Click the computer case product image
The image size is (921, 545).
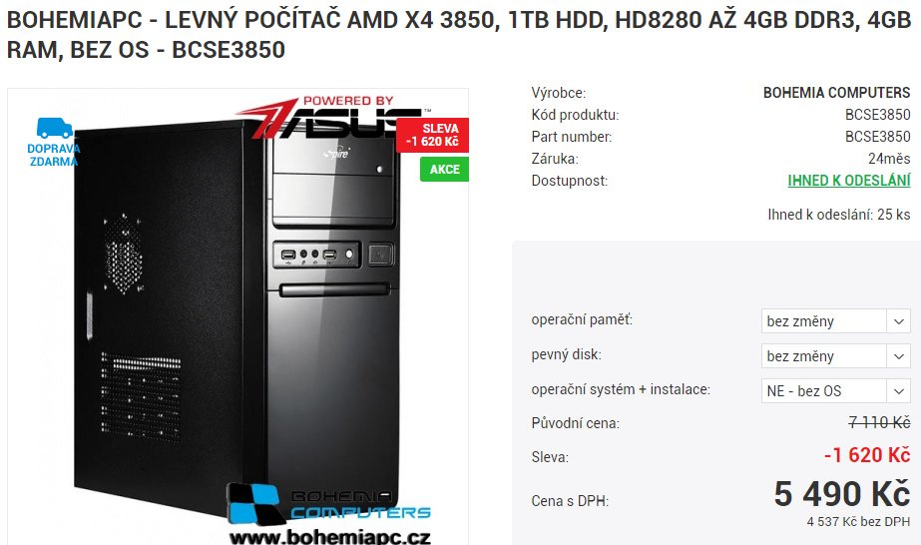coord(237,317)
